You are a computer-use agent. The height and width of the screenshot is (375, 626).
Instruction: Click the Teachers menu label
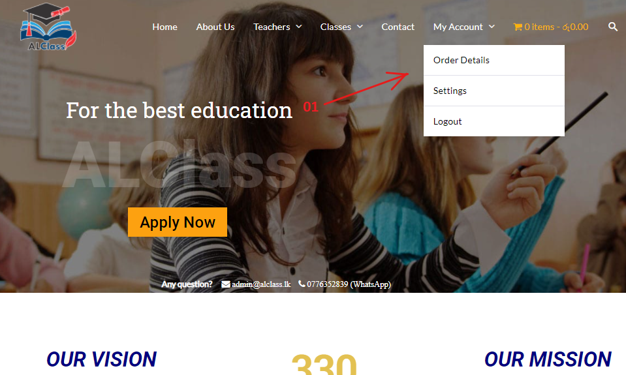(272, 27)
